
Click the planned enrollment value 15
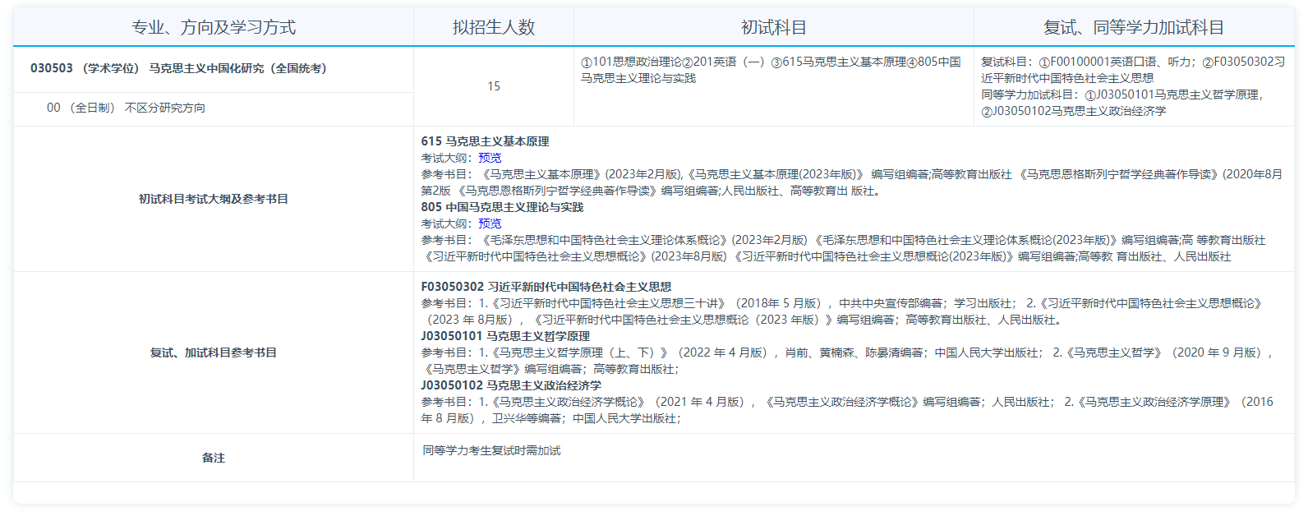(494, 86)
